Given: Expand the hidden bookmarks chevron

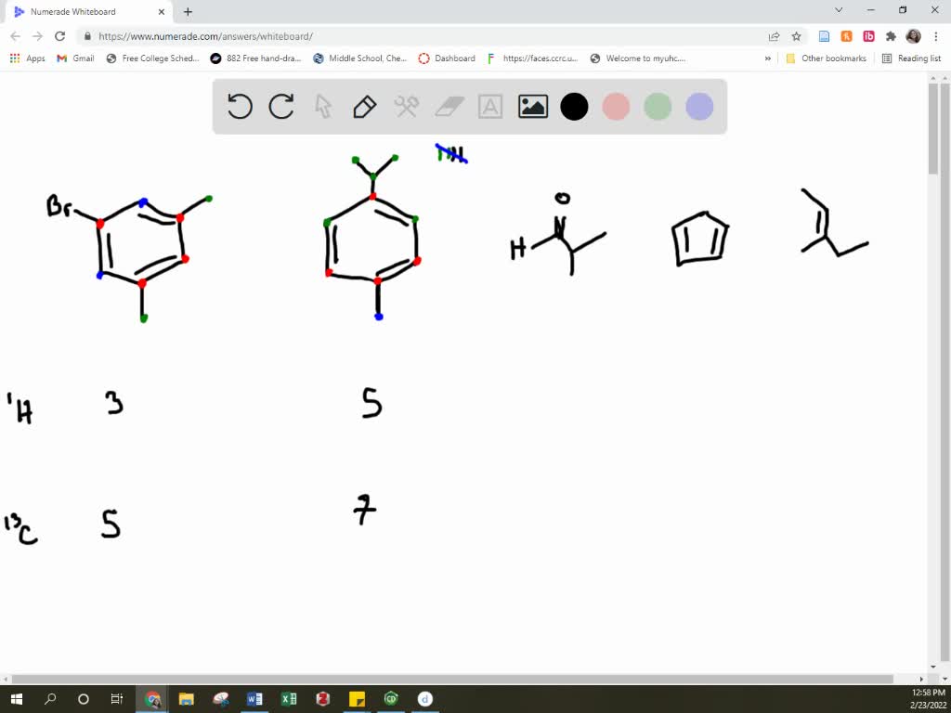Looking at the screenshot, I should pyautogui.click(x=767, y=58).
